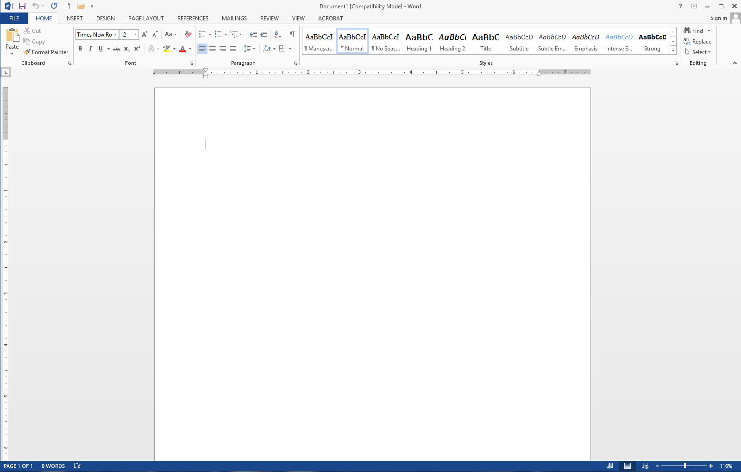Select the Decrease Indent icon
The width and height of the screenshot is (741, 472).
point(253,34)
